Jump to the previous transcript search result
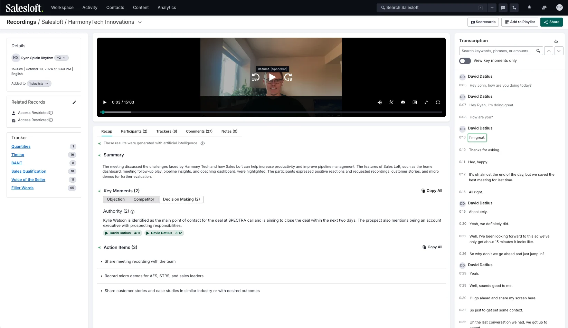This screenshot has height=328, width=568. point(549,51)
